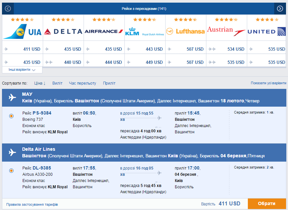Click the Lufthansa logo

186,31
